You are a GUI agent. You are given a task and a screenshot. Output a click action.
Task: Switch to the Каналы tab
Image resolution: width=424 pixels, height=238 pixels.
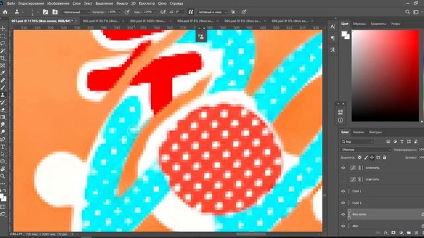[x=358, y=132]
